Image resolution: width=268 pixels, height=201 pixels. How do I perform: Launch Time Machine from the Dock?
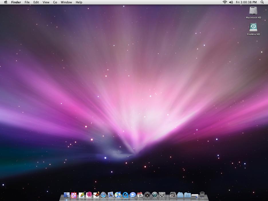coord(155,195)
